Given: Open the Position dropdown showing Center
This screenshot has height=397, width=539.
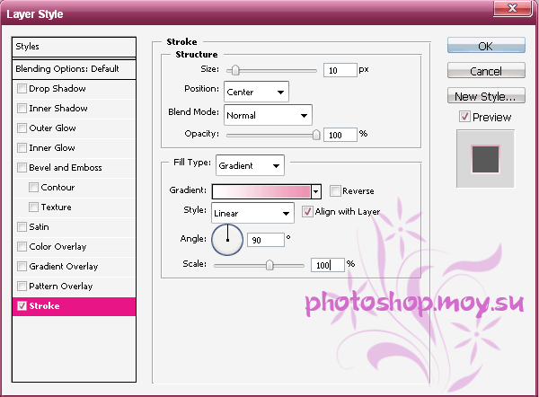Looking at the screenshot, I should [x=256, y=92].
